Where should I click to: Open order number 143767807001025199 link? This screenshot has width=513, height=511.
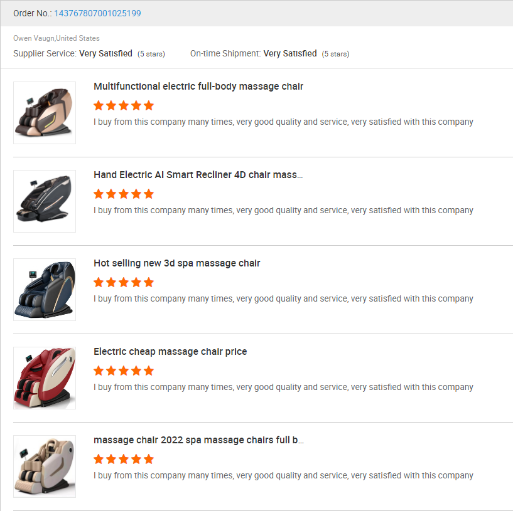tap(97, 13)
